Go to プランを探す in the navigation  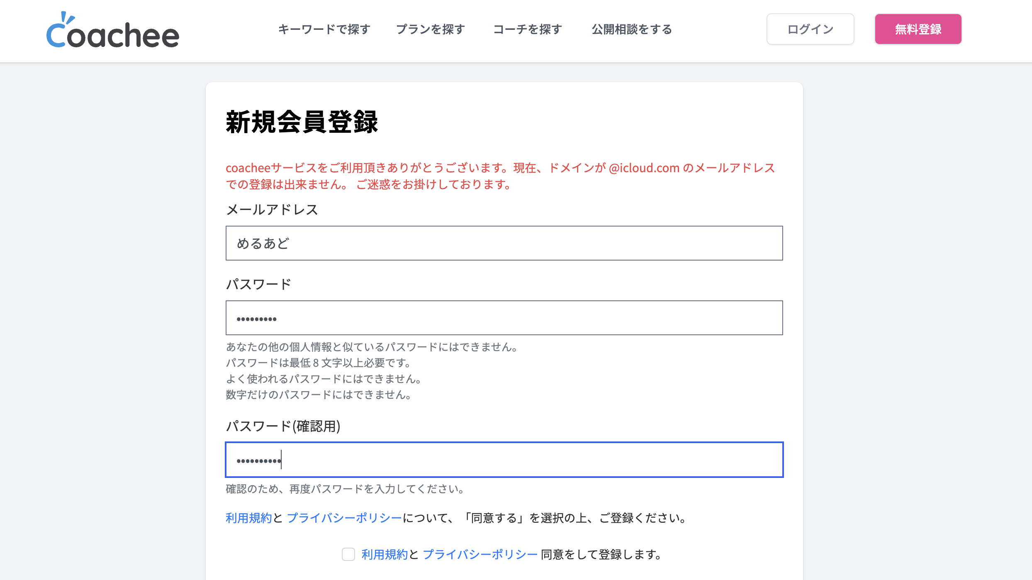click(x=431, y=29)
